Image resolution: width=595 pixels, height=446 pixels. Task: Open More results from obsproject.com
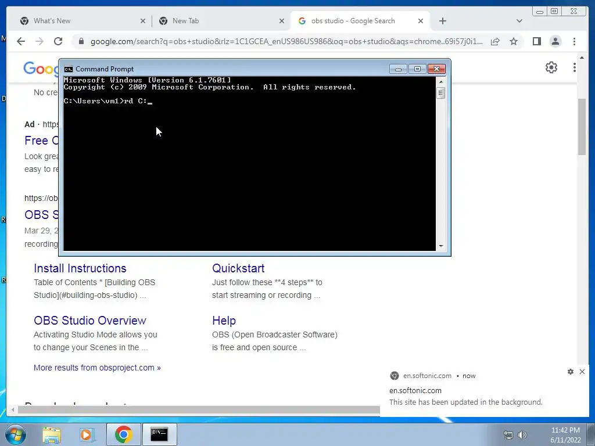point(97,368)
